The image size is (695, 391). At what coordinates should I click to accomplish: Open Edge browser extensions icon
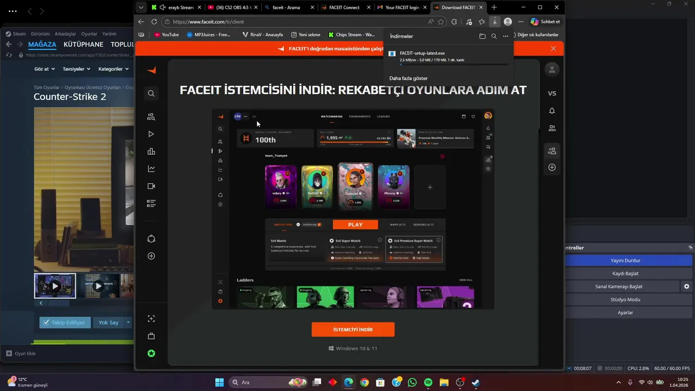(454, 22)
